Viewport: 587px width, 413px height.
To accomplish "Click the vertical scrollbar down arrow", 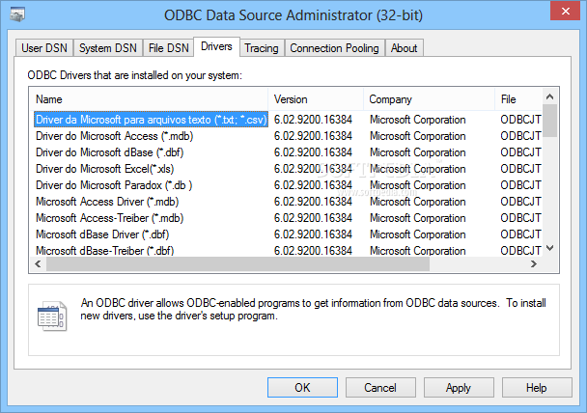I will click(549, 248).
